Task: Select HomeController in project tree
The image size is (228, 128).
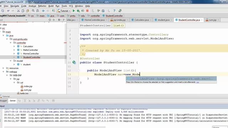Action: click(x=31, y=54)
